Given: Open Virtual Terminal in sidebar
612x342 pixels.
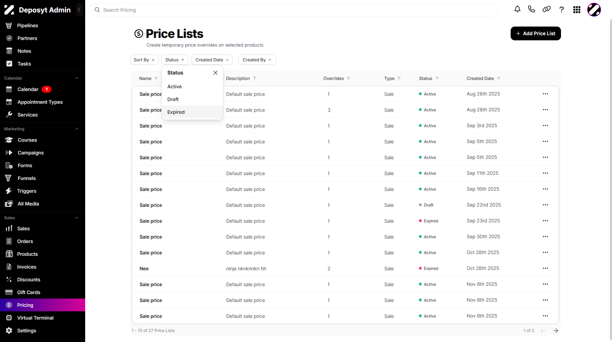Looking at the screenshot, I should (x=42, y=318).
